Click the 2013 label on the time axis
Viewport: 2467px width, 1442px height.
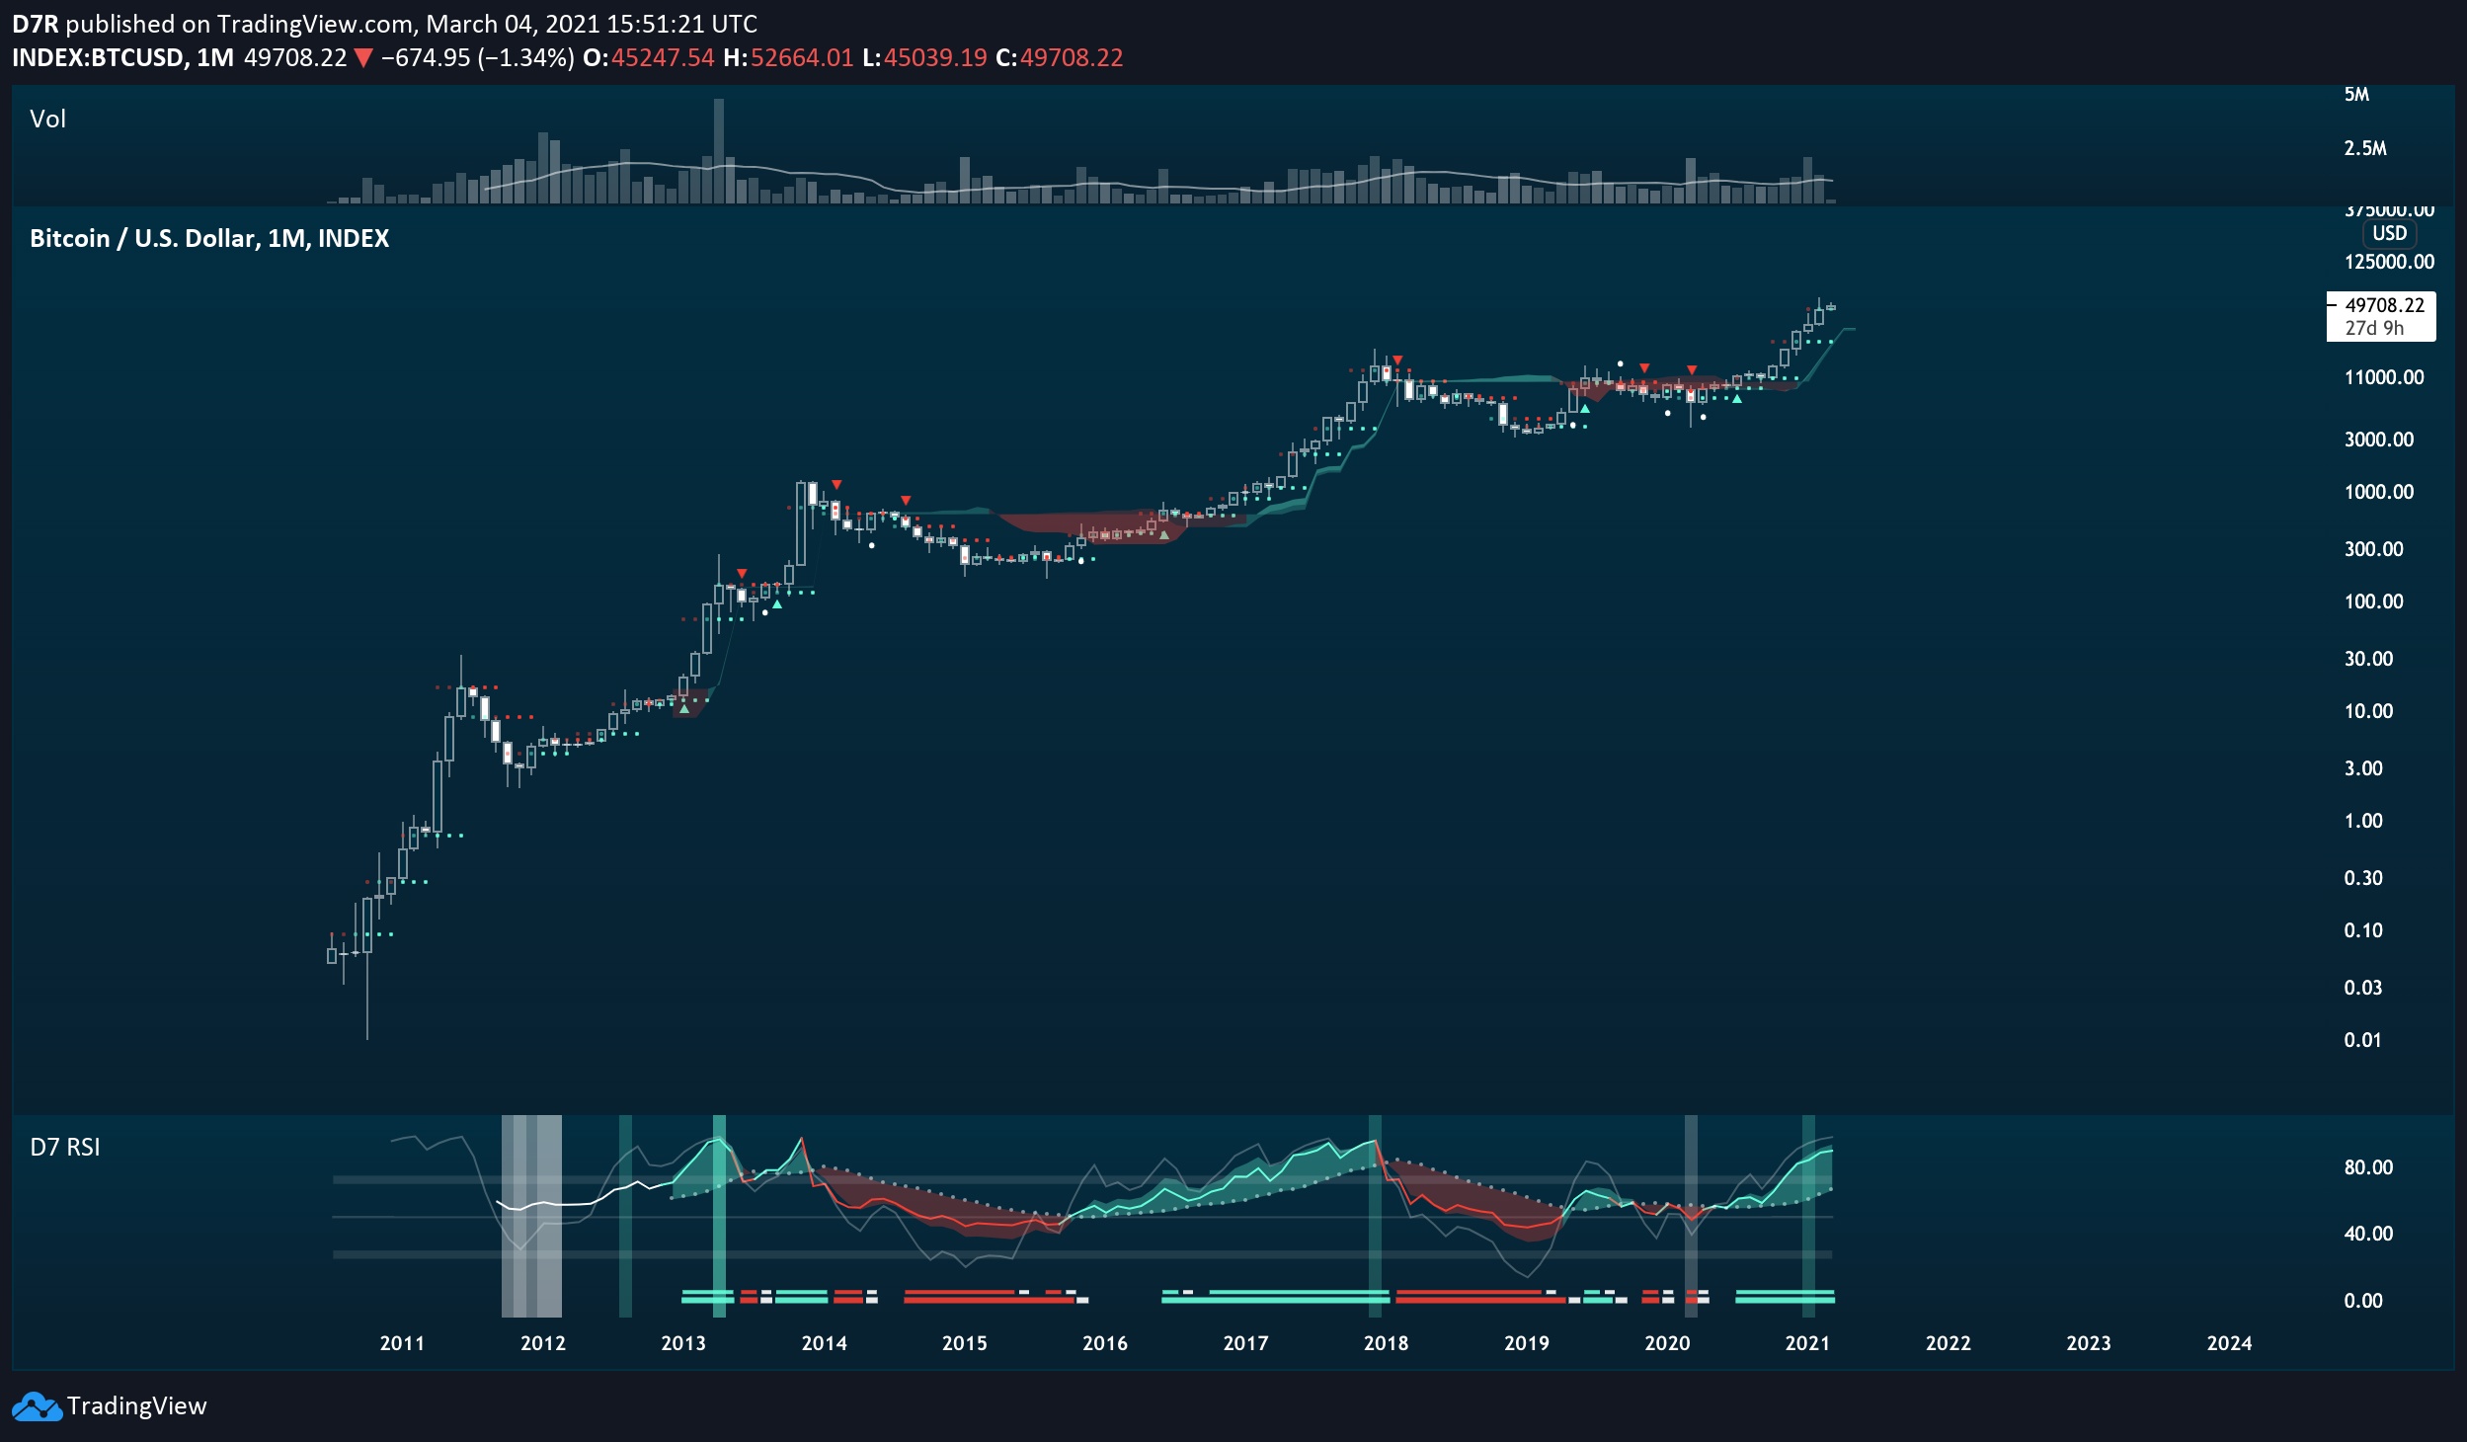pos(683,1343)
